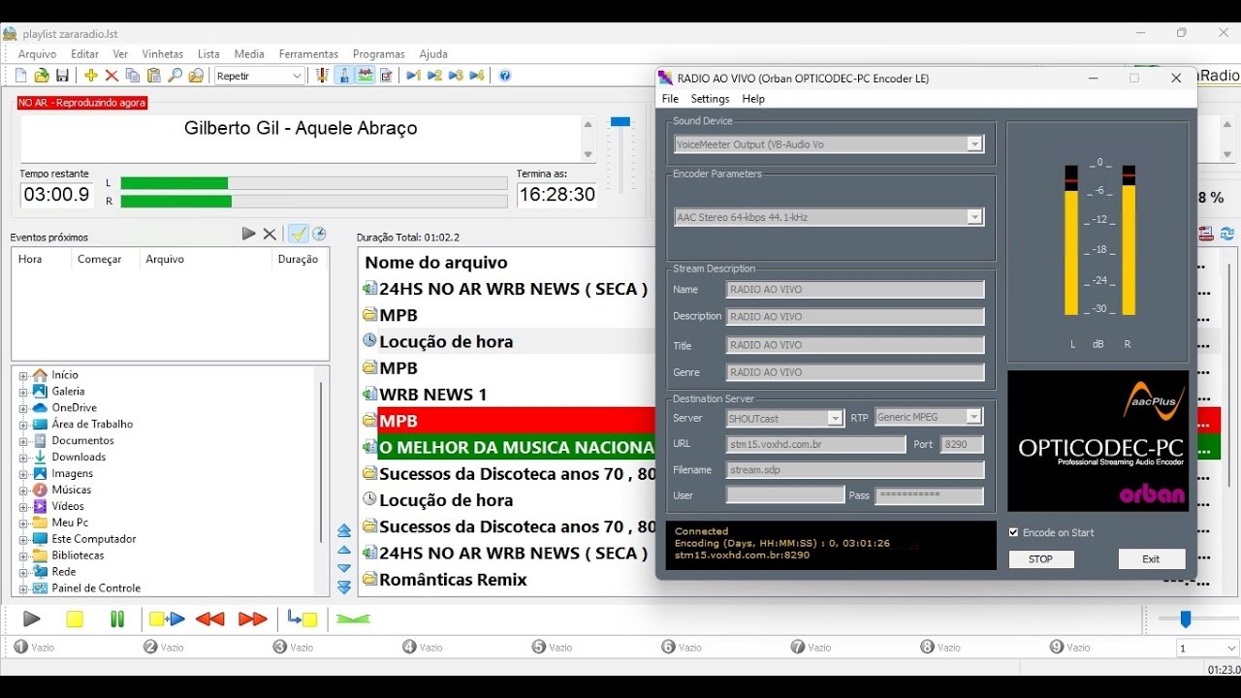This screenshot has width=1241, height=698.
Task: Open the Repetir playback mode dropdown
Action: (260, 76)
